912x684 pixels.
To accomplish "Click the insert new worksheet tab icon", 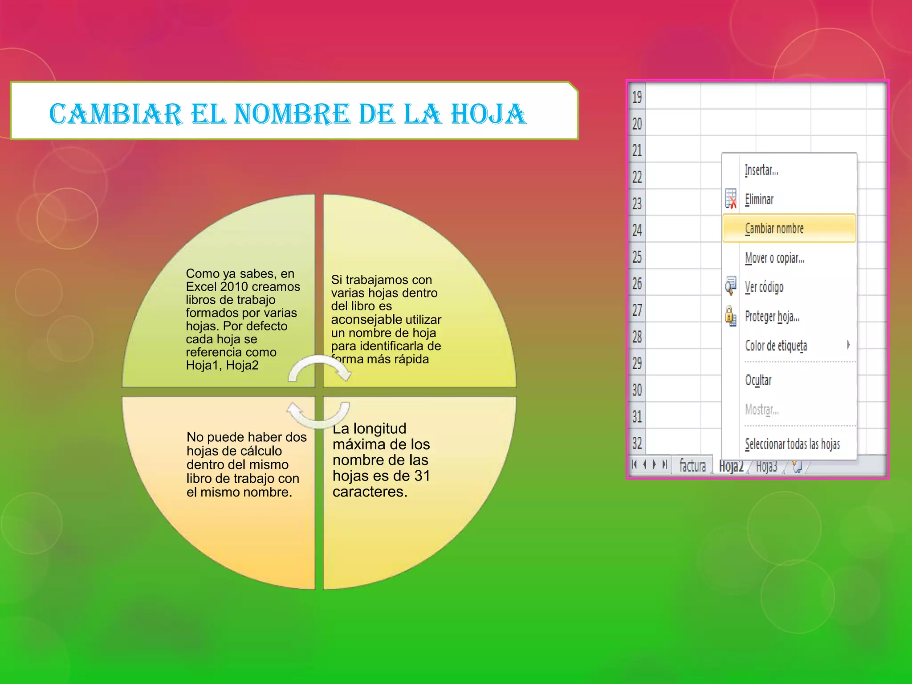I will tap(797, 466).
